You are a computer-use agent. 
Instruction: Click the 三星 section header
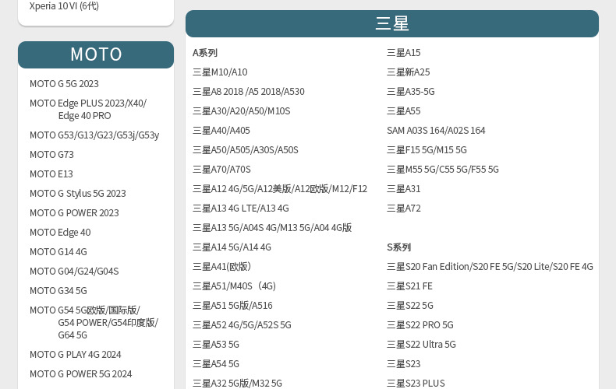point(392,23)
